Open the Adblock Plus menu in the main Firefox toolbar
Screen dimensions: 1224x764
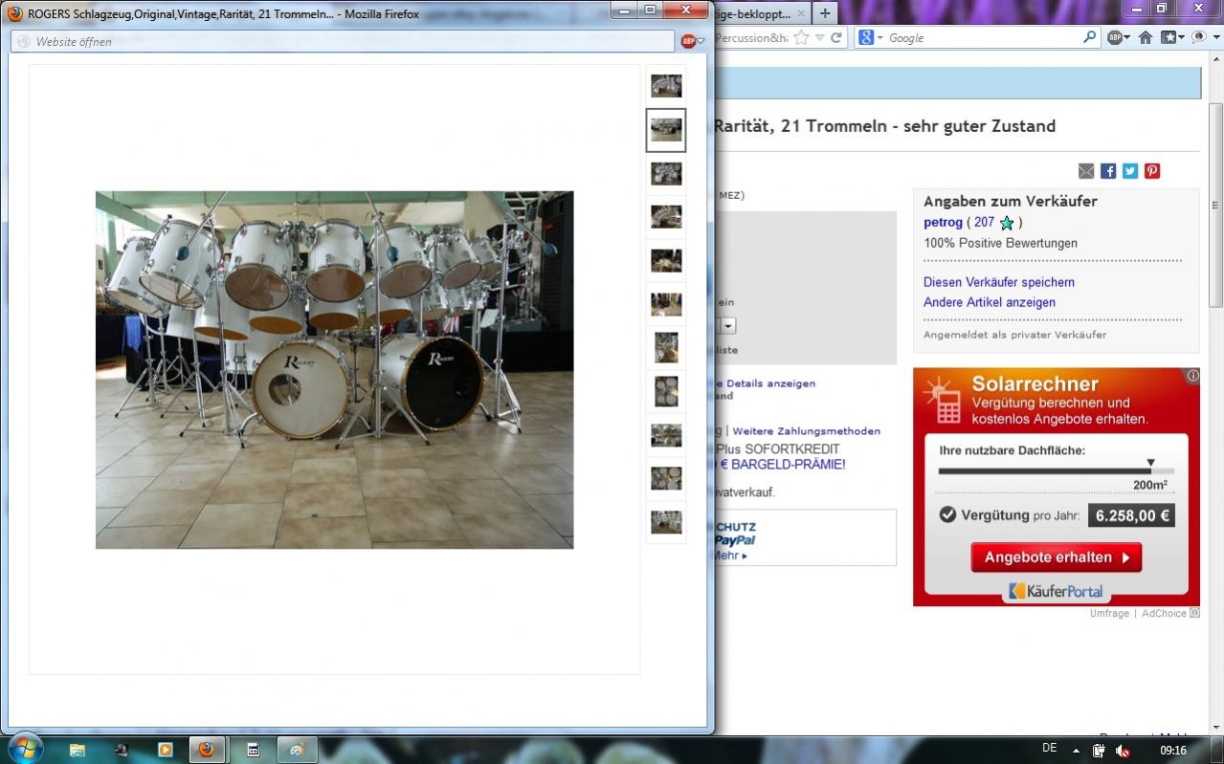click(x=1119, y=38)
